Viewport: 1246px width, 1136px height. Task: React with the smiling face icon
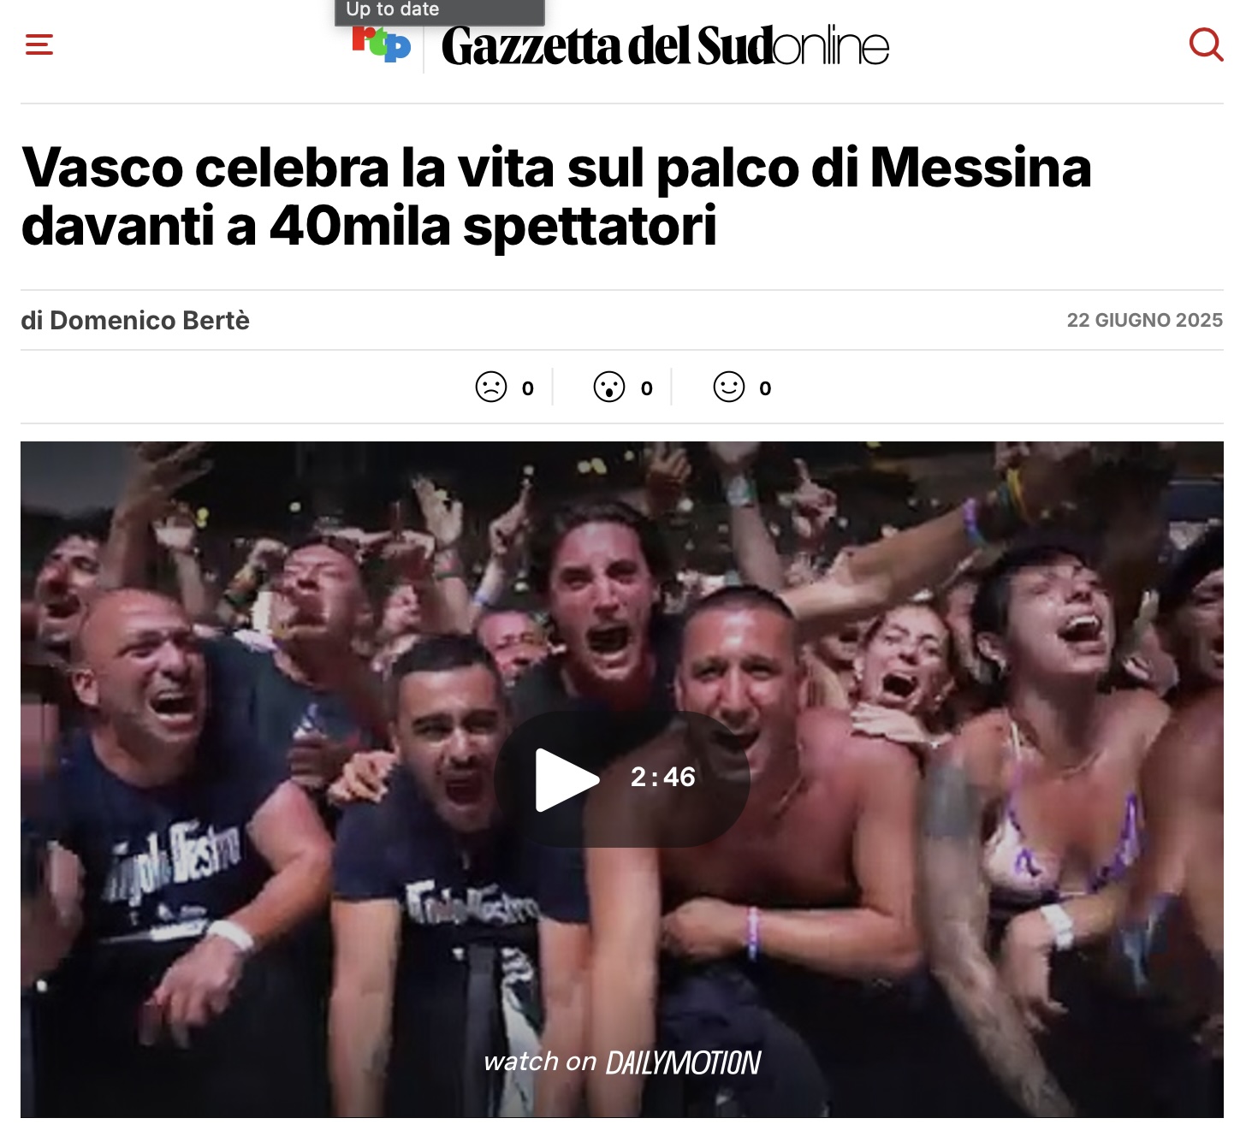coord(729,387)
